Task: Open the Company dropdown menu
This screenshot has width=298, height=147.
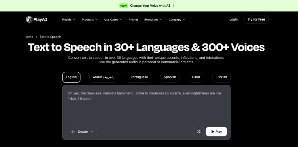Action: [x=177, y=19]
